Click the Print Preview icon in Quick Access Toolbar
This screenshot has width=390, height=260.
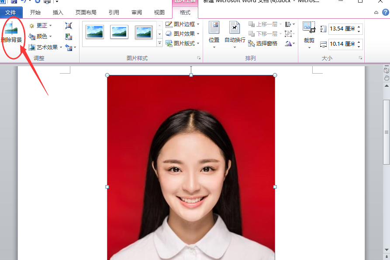click(x=47, y=1)
